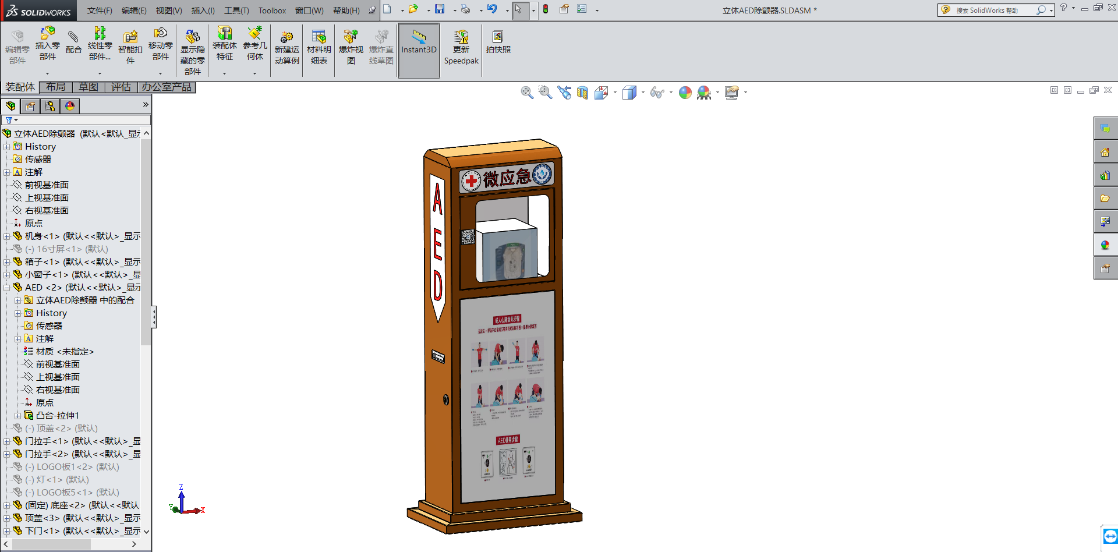Open the 插入(I) menu
The height and width of the screenshot is (552, 1118).
click(x=203, y=10)
